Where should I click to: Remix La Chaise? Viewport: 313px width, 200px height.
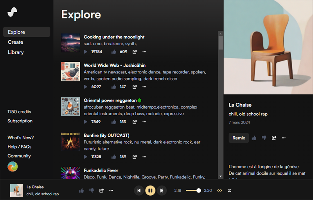[x=239, y=138]
